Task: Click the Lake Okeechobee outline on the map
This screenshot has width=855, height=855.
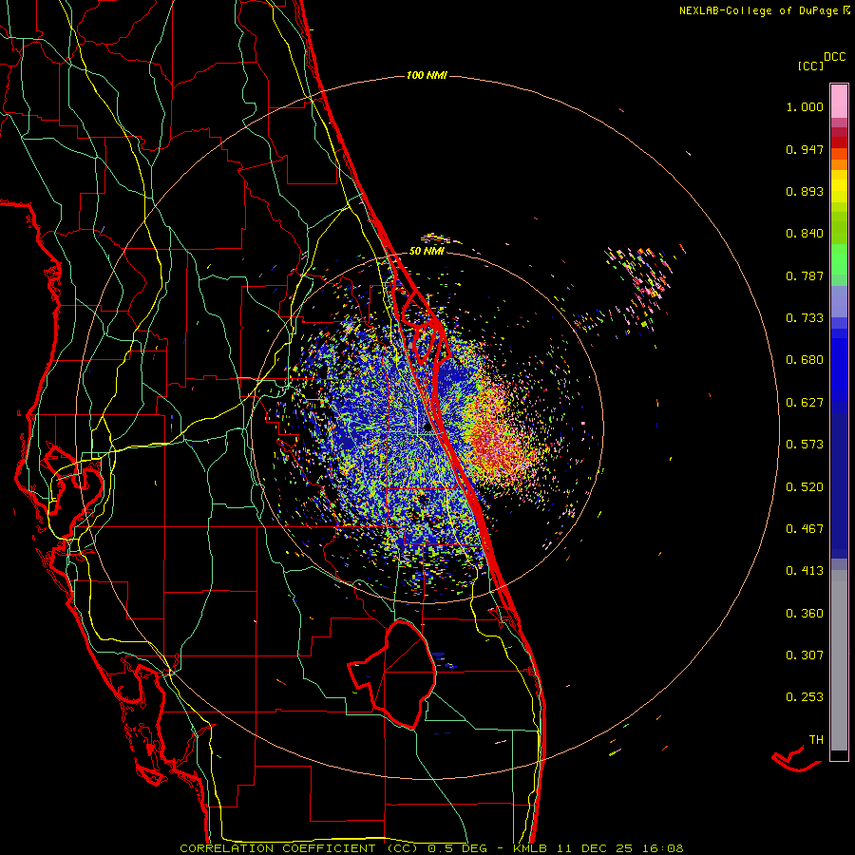Action: [x=393, y=674]
